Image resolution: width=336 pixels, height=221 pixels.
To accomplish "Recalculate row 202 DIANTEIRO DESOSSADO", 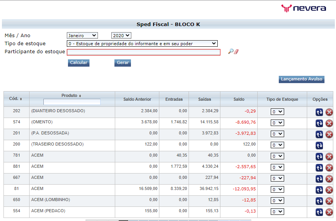I will 319,112.
